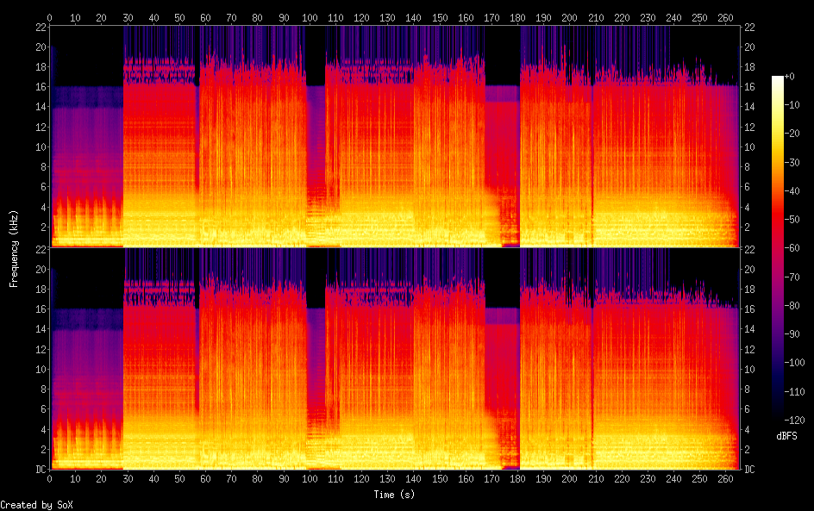Viewport: 814px width, 511px height.
Task: Click the 16 kHz label right of the lower channel
Action: click(x=750, y=309)
